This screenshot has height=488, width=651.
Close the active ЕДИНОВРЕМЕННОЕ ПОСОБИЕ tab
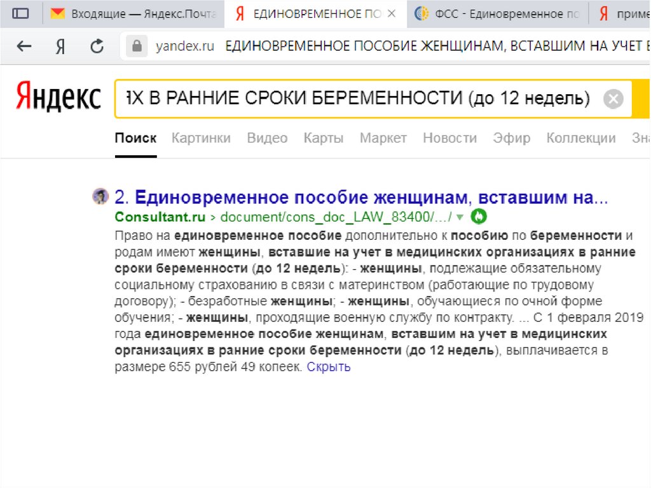point(392,14)
